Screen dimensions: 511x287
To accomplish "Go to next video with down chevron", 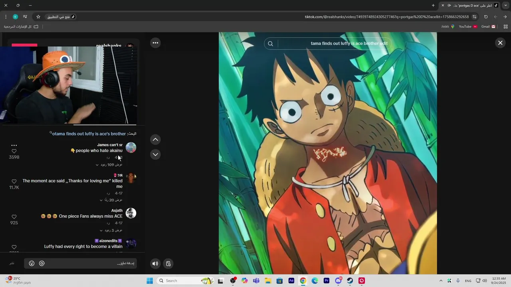I will tap(155, 154).
